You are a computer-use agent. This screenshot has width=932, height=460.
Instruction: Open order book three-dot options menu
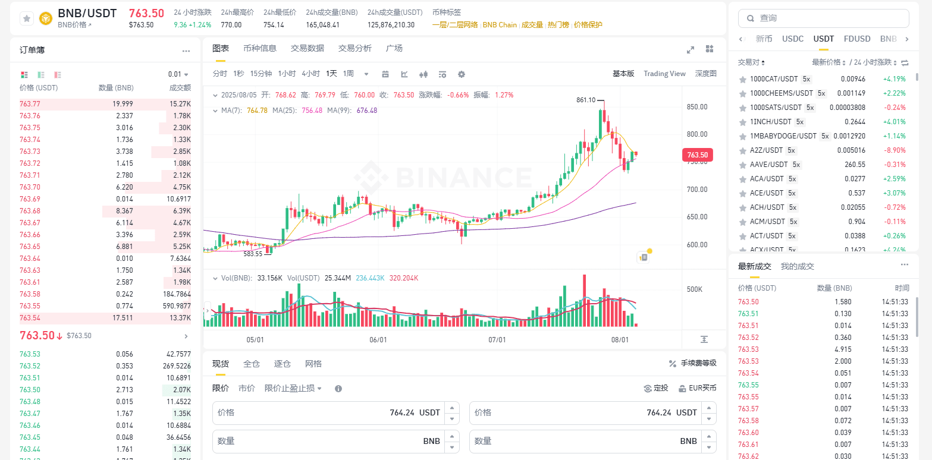(186, 51)
